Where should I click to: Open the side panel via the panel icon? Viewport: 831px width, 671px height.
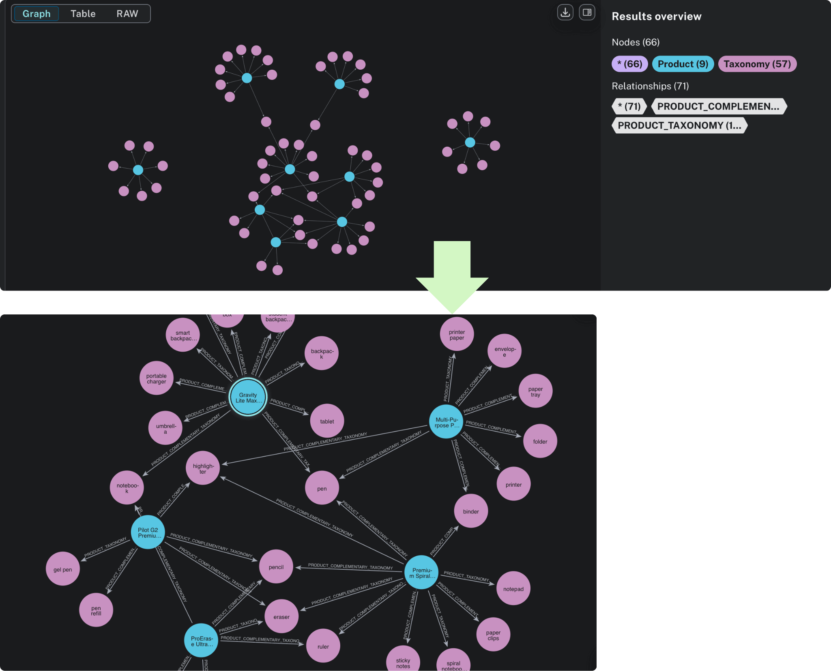[587, 13]
